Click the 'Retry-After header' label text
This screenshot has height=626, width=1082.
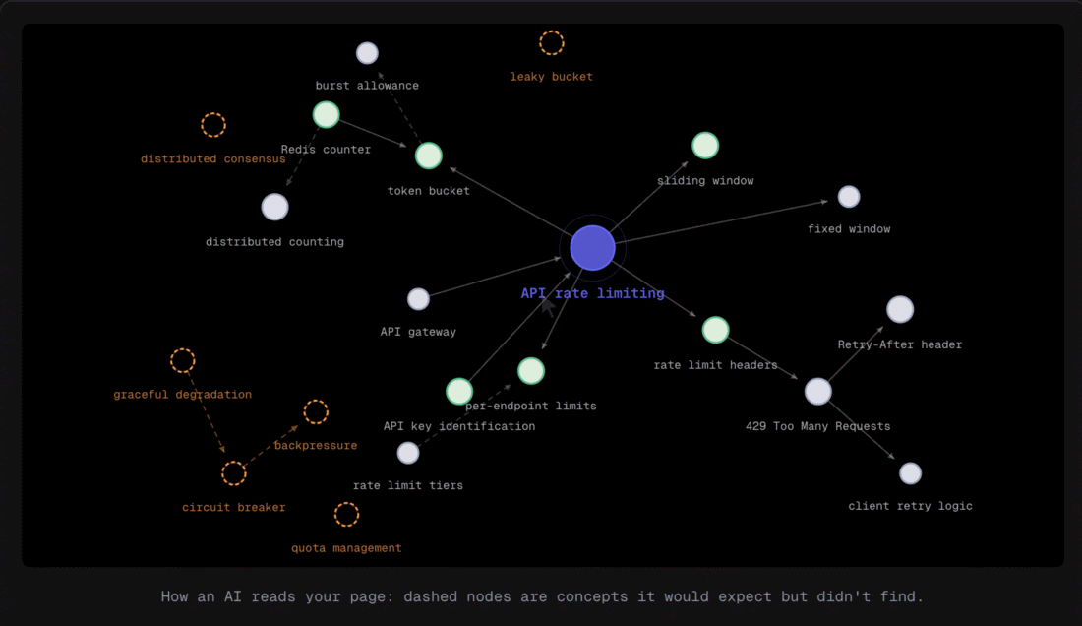point(900,344)
